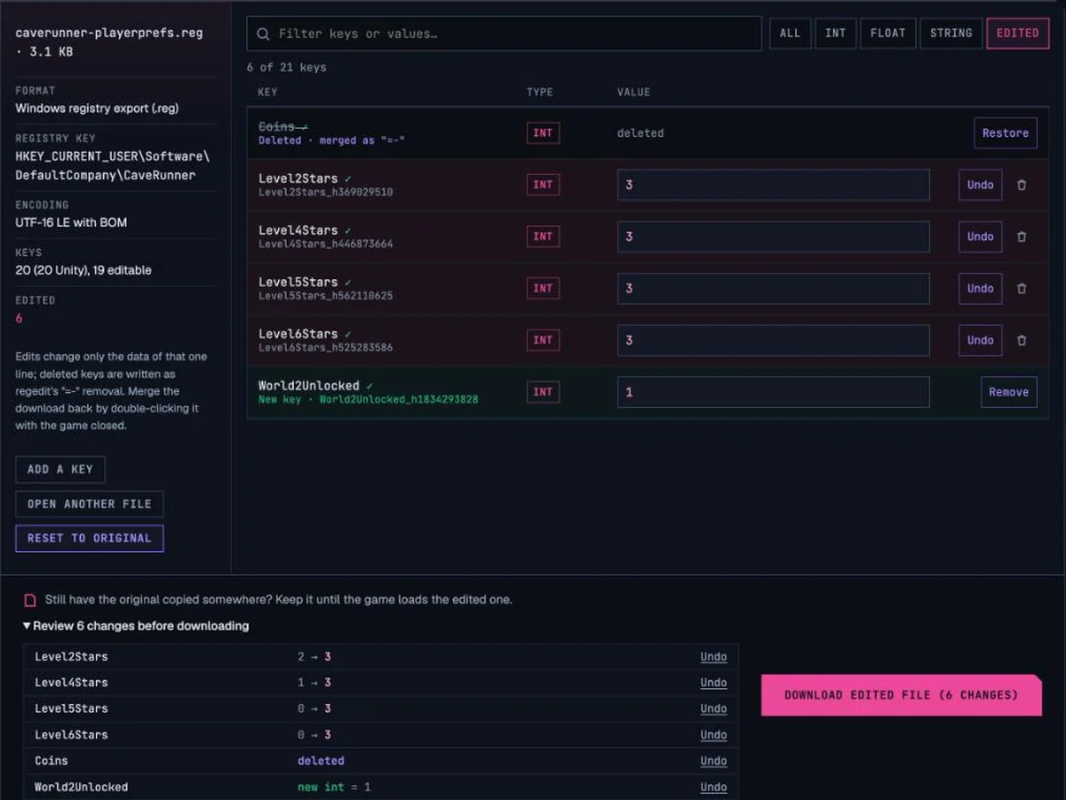Undo the Level6Stars edit in the table

[980, 340]
